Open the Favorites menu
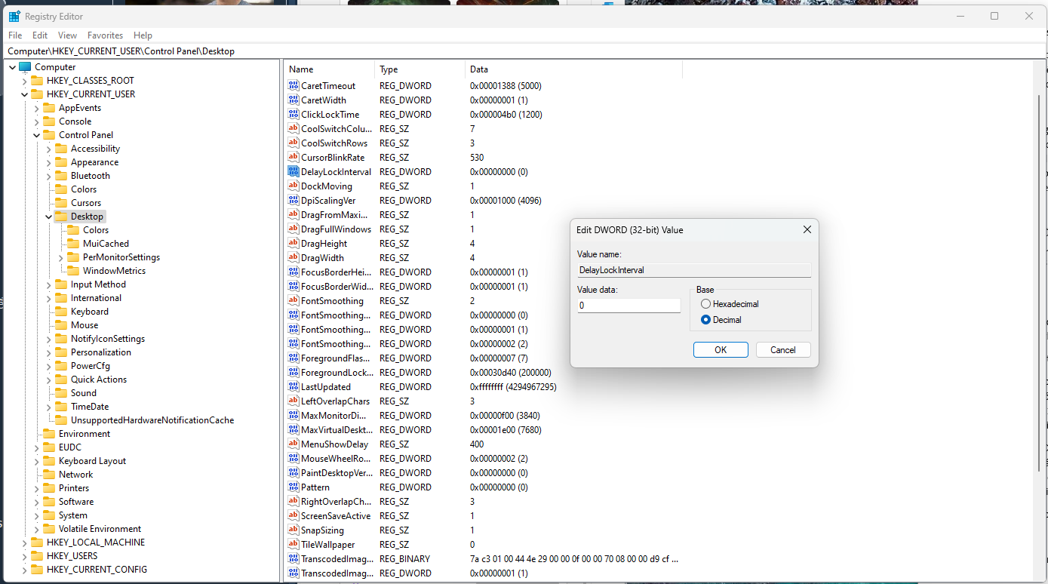The width and height of the screenshot is (1048, 584). coord(105,35)
